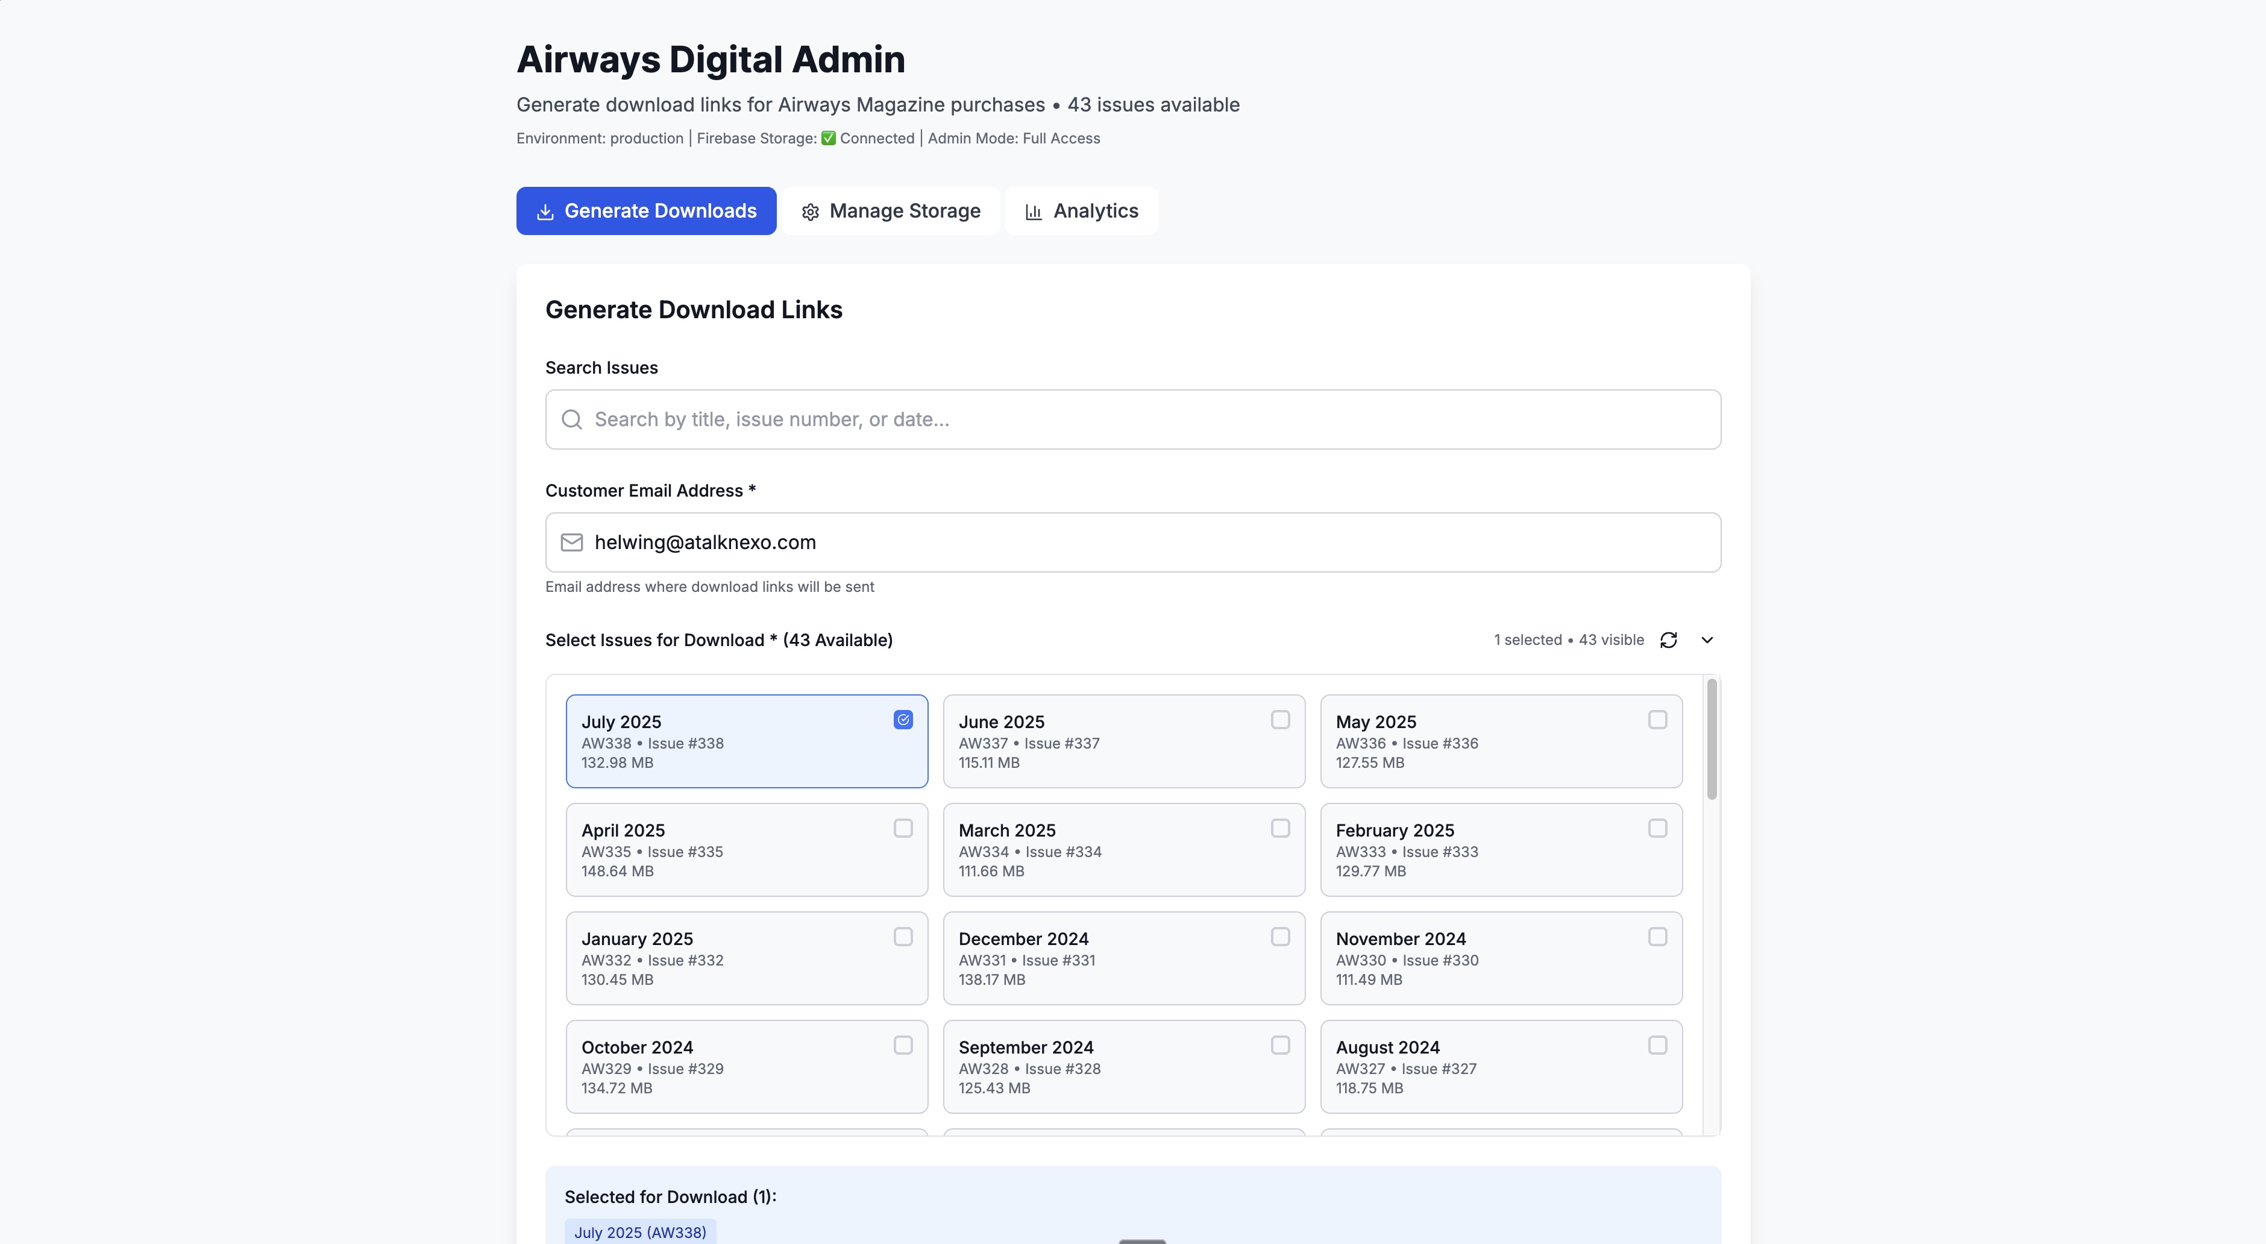Click the envelope icon in email field
The width and height of the screenshot is (2266, 1244).
572,543
